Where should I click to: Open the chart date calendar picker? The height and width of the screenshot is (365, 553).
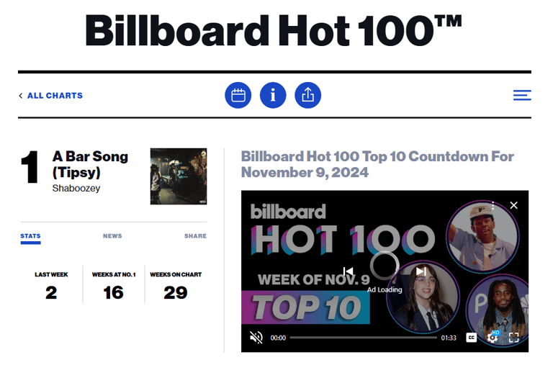pyautogui.click(x=238, y=95)
